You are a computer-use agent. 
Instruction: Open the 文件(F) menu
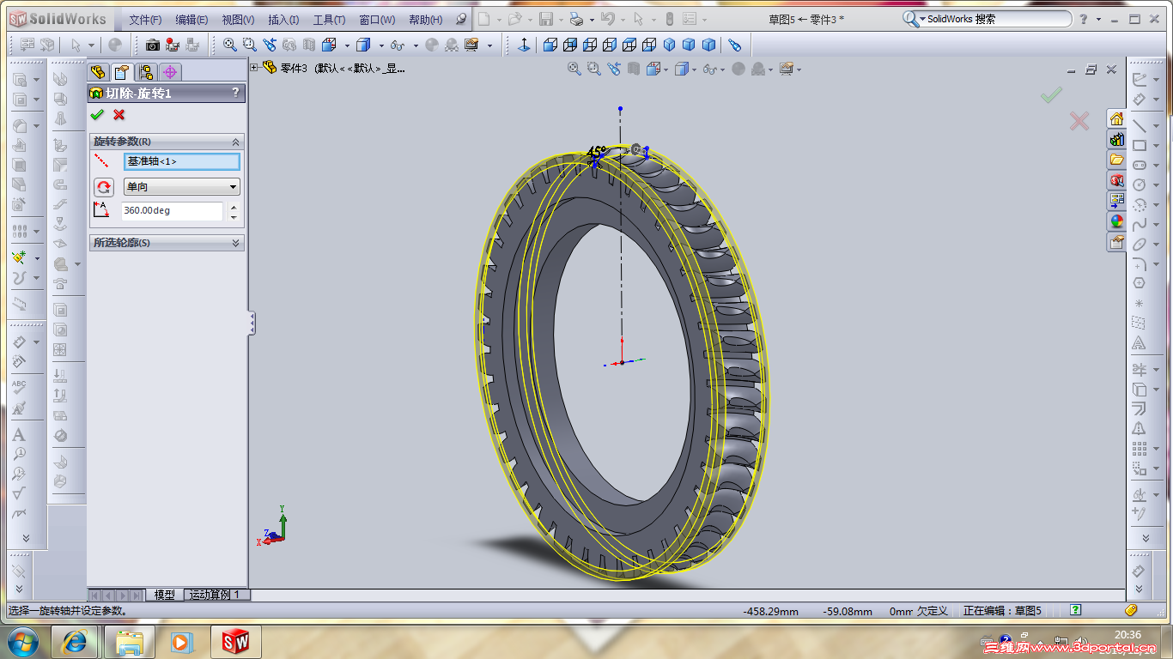point(146,20)
